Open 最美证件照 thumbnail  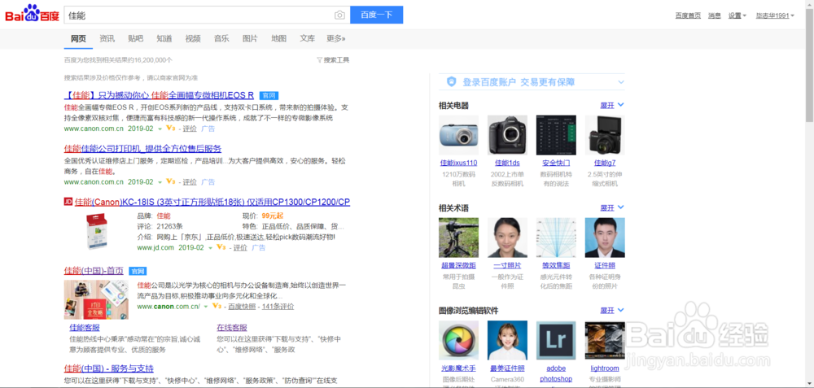pyautogui.click(x=507, y=340)
